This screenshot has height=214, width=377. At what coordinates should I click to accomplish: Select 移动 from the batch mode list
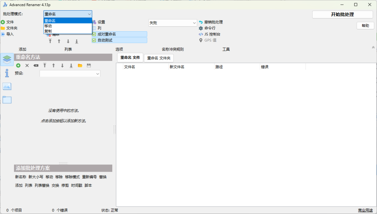tap(48, 26)
